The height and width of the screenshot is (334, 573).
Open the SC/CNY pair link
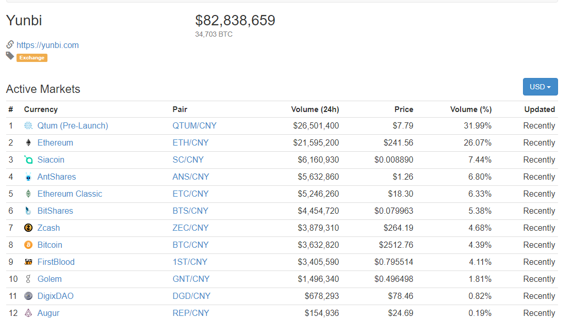(x=188, y=160)
